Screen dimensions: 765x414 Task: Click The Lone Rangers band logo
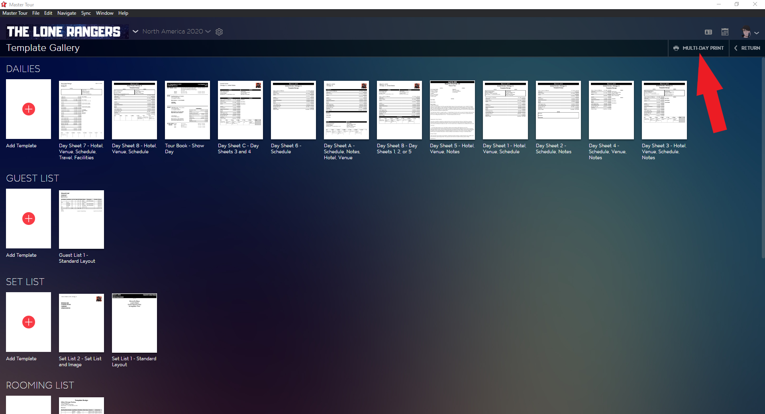[66, 31]
